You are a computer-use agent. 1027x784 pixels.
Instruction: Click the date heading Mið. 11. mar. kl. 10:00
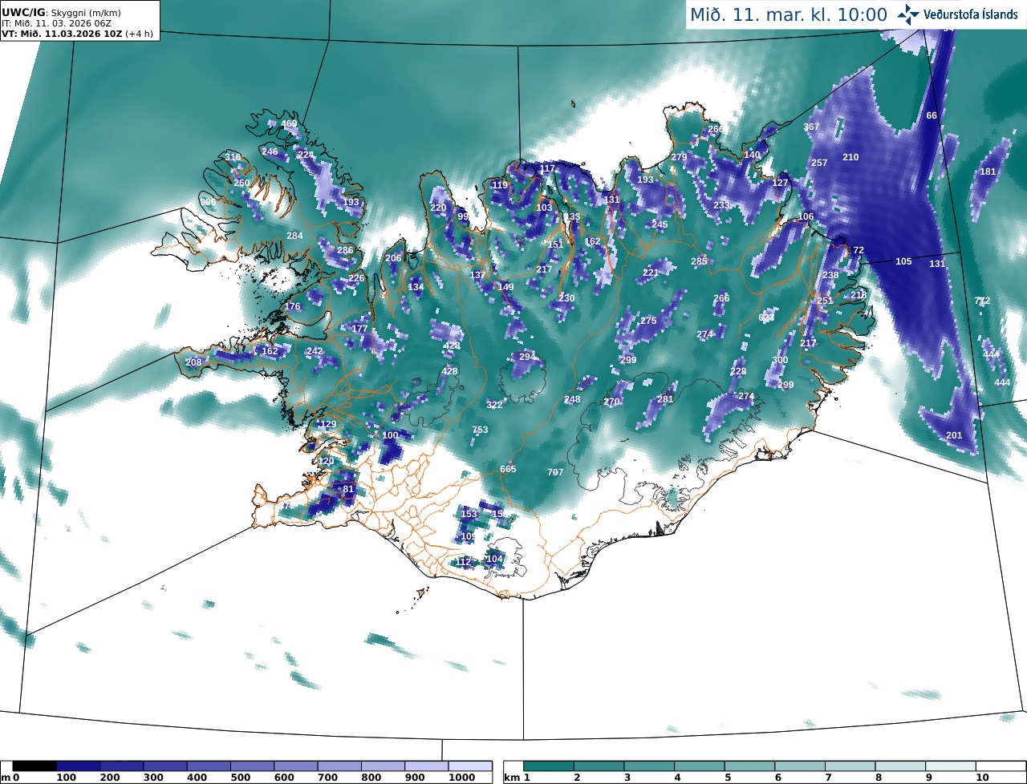tap(789, 14)
